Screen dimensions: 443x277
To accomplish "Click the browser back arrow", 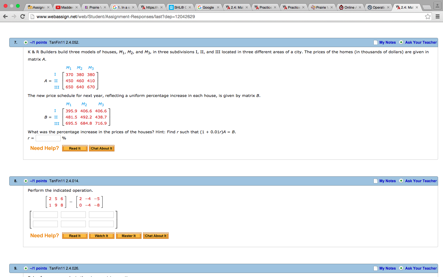I will [x=5, y=16].
